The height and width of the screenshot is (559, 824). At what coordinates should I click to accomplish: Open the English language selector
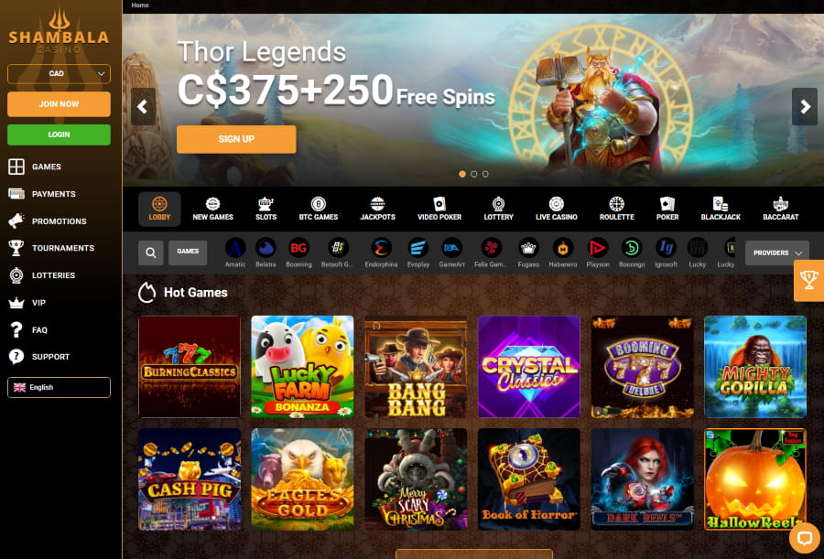tap(59, 387)
